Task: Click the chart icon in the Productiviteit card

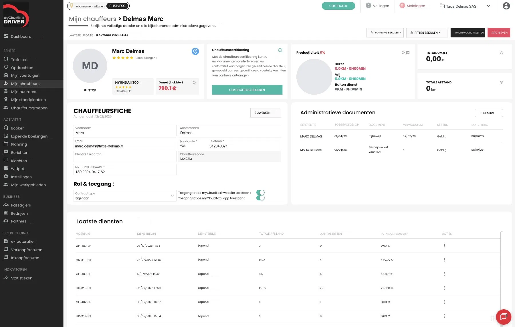Action: tap(408, 53)
